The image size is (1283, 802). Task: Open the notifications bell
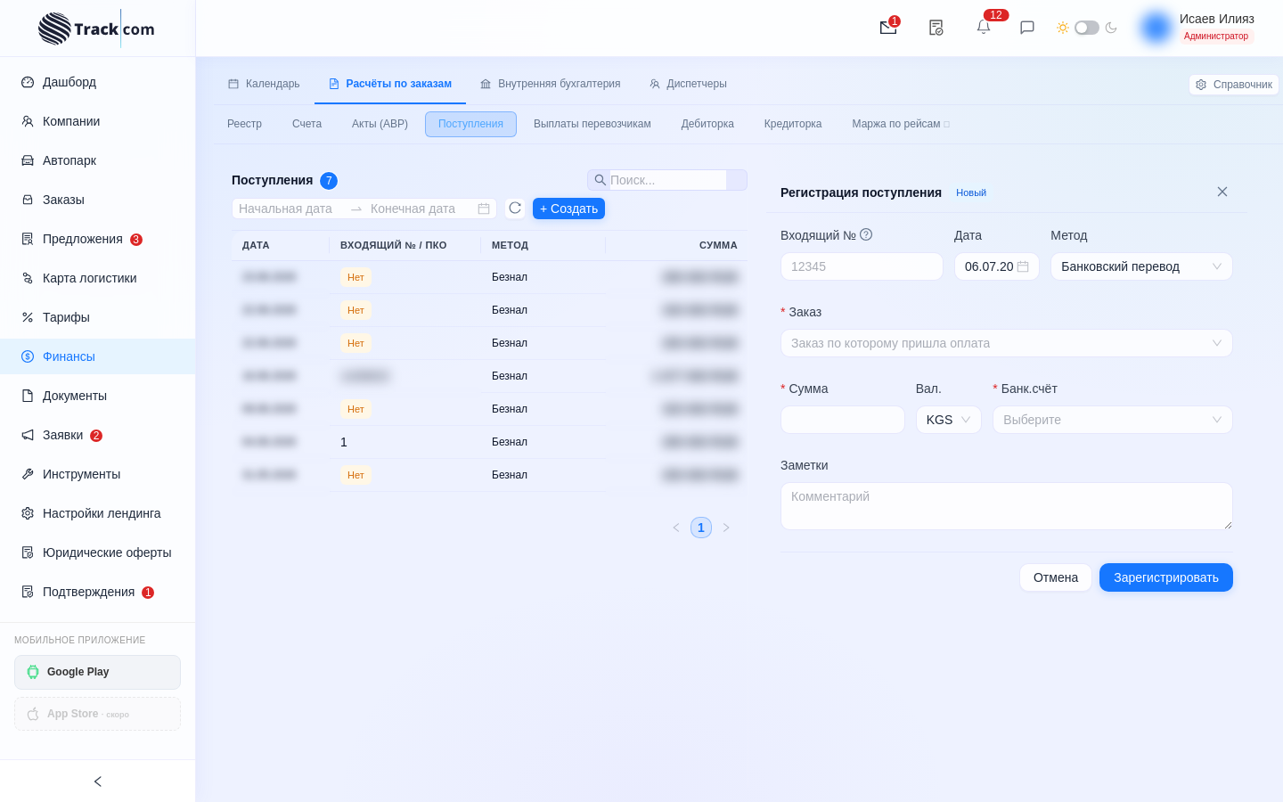(x=984, y=28)
